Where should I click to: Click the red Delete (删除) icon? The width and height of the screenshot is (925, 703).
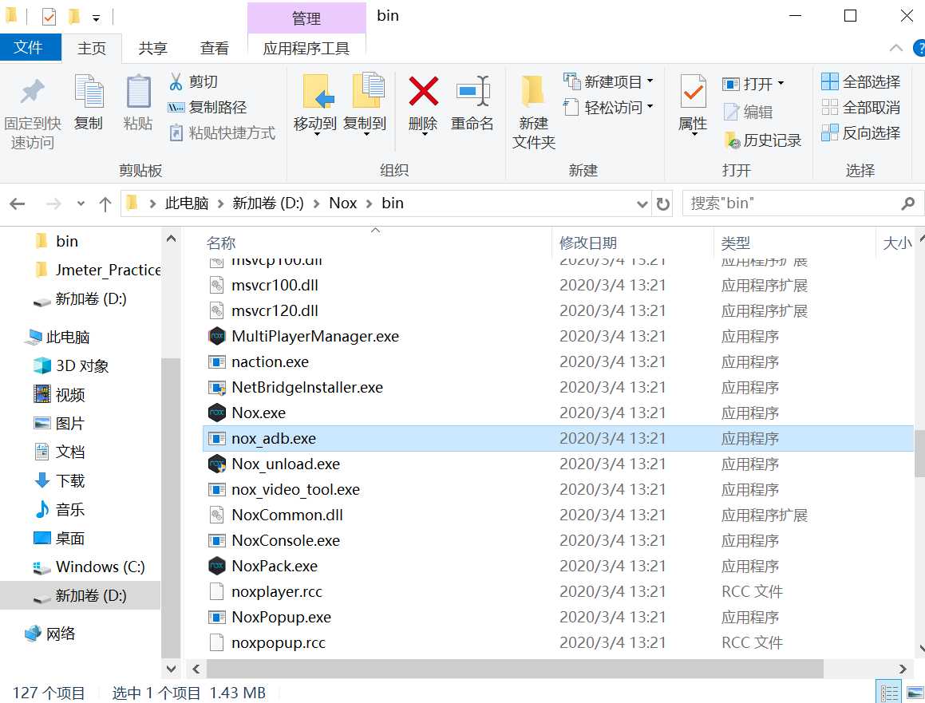pos(423,92)
